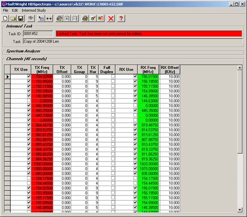Open the File menu
The image size is (247, 217).
point(6,10)
